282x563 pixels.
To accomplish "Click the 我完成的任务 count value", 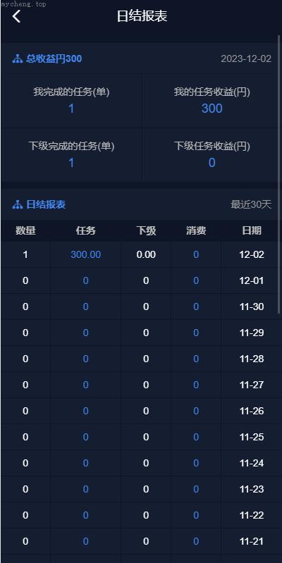I will coord(71,109).
